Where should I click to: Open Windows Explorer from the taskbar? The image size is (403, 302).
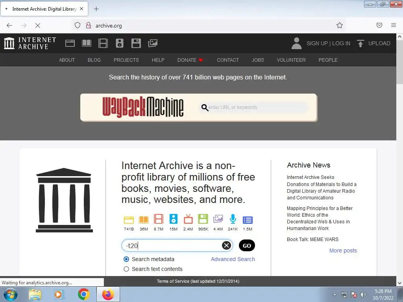(35, 294)
